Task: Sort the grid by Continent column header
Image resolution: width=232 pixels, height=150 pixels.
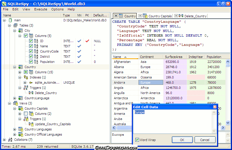Action: pos(151,57)
